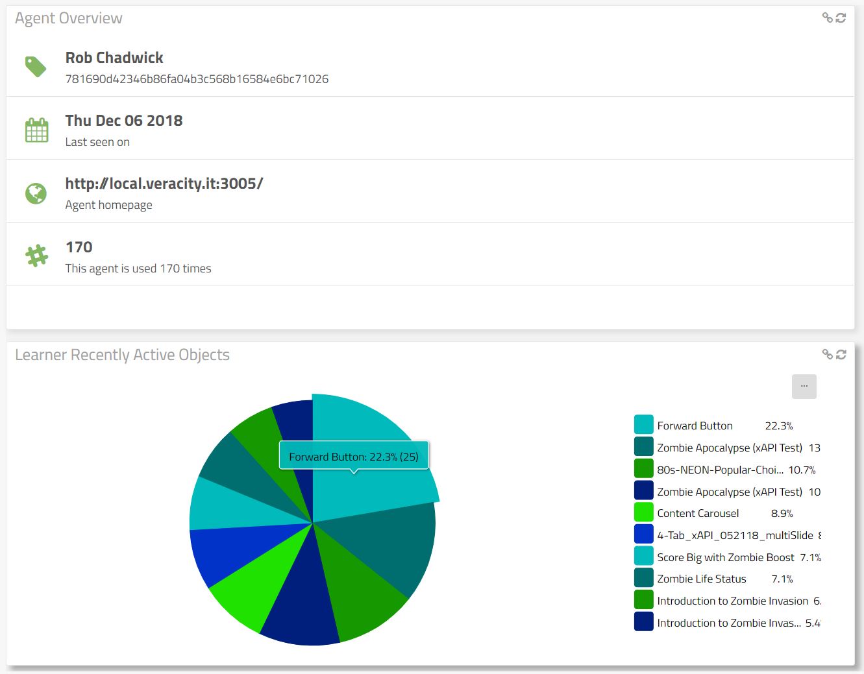Toggle the Forward Button legend entry

point(695,426)
